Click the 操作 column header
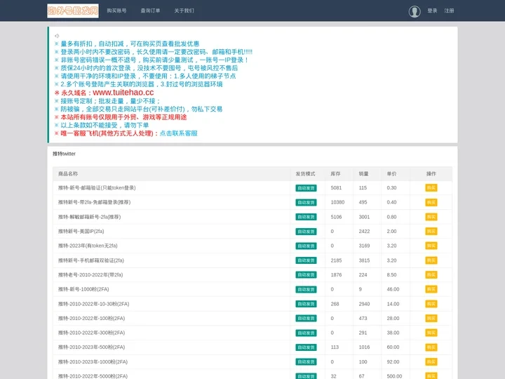The height and width of the screenshot is (379, 505). pos(431,174)
